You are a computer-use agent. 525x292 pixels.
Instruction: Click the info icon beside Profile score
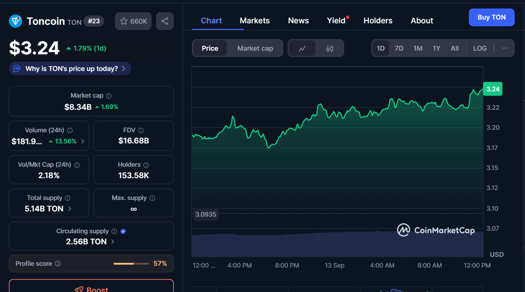(58, 264)
